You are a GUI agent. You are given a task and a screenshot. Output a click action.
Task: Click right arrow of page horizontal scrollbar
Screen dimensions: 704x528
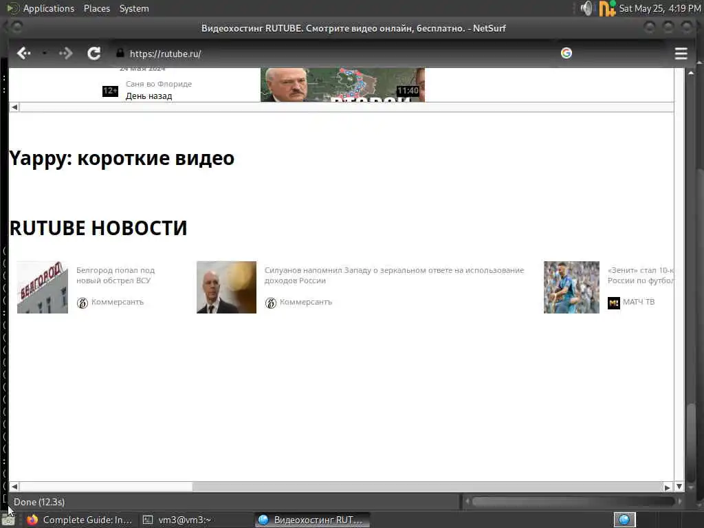(x=667, y=487)
